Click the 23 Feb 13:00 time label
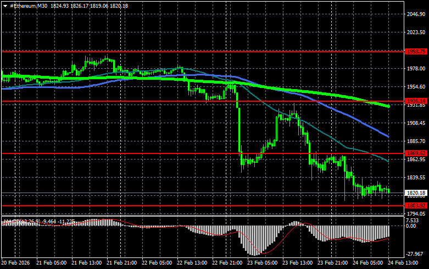 [297, 263]
